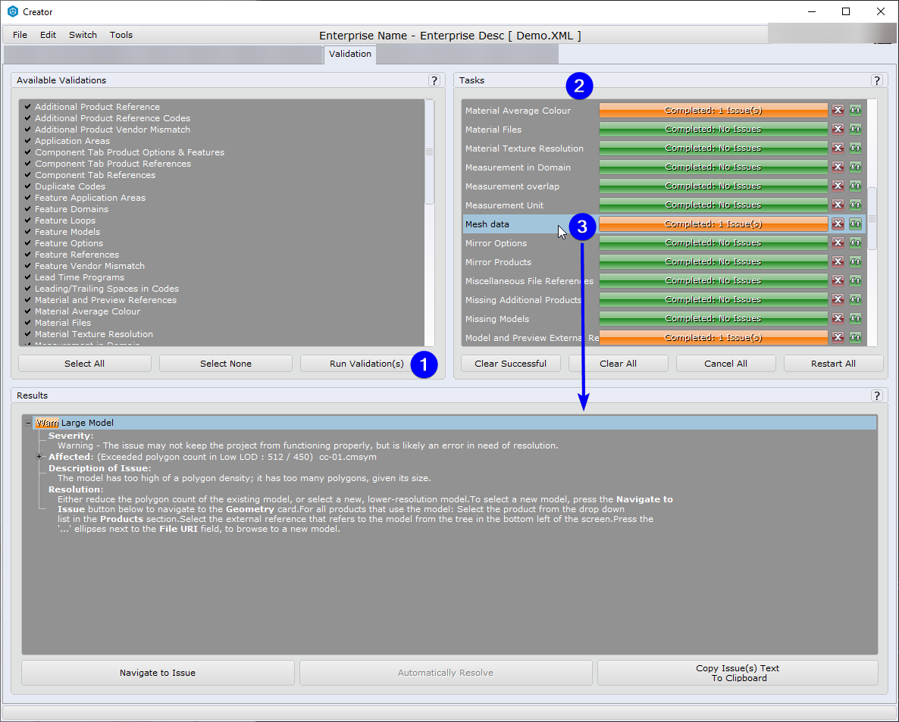The width and height of the screenshot is (899, 722).
Task: Remove the Material Files task with red X
Action: [838, 129]
